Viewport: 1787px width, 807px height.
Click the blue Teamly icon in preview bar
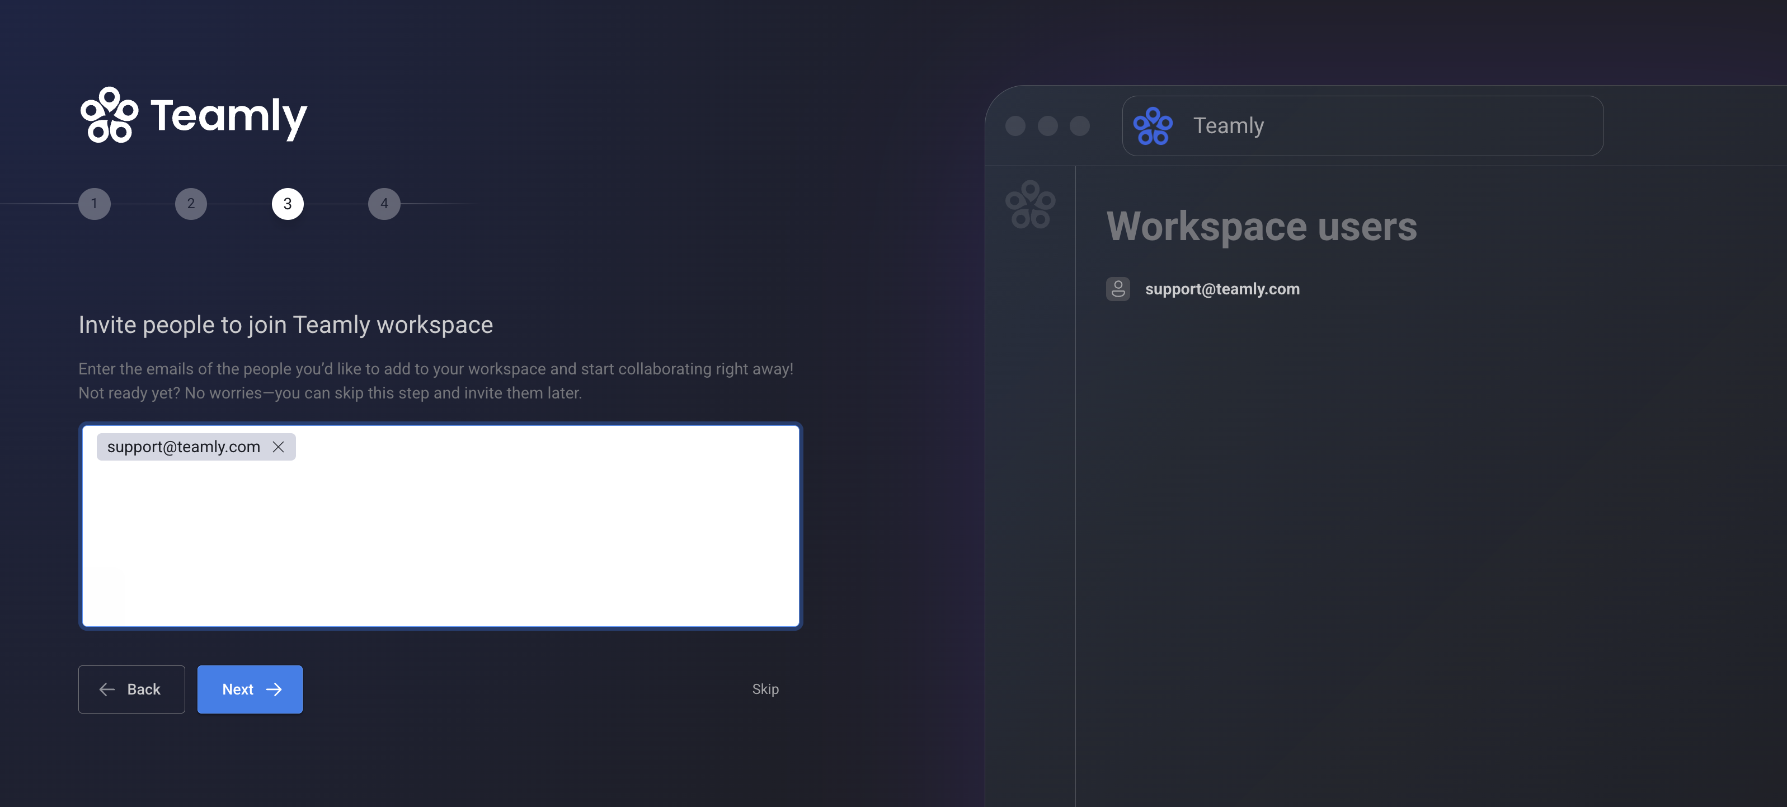pos(1152,125)
